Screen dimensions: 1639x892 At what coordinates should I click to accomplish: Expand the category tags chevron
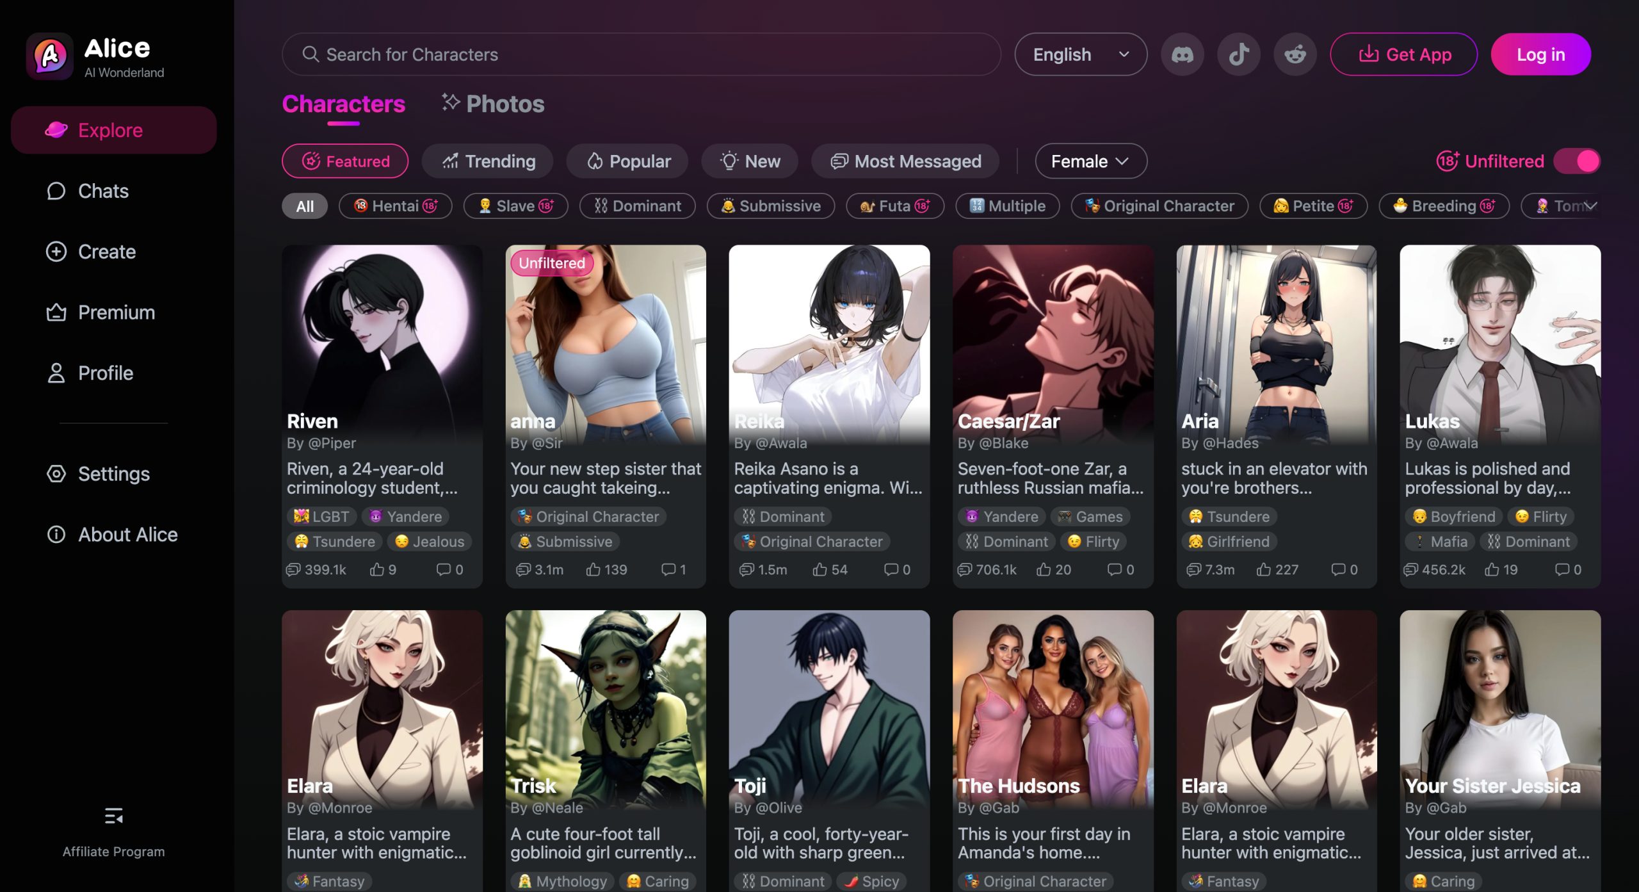(x=1591, y=206)
